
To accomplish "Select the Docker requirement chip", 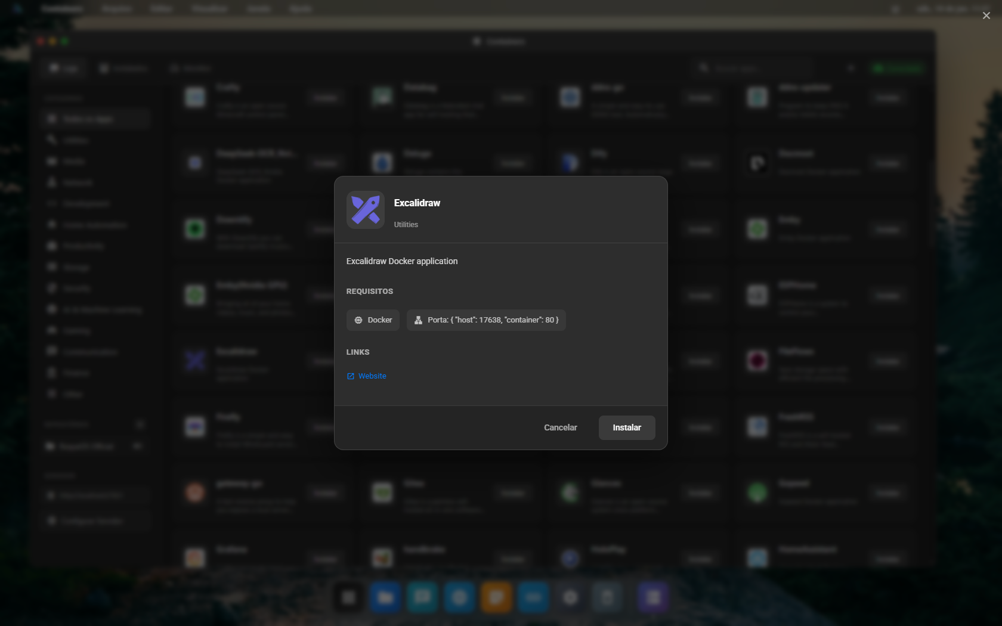I will coord(373,320).
